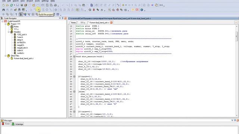Select ds18b20.h in the Code Navigator
Screen dimensions: 239x134
click(21, 42)
